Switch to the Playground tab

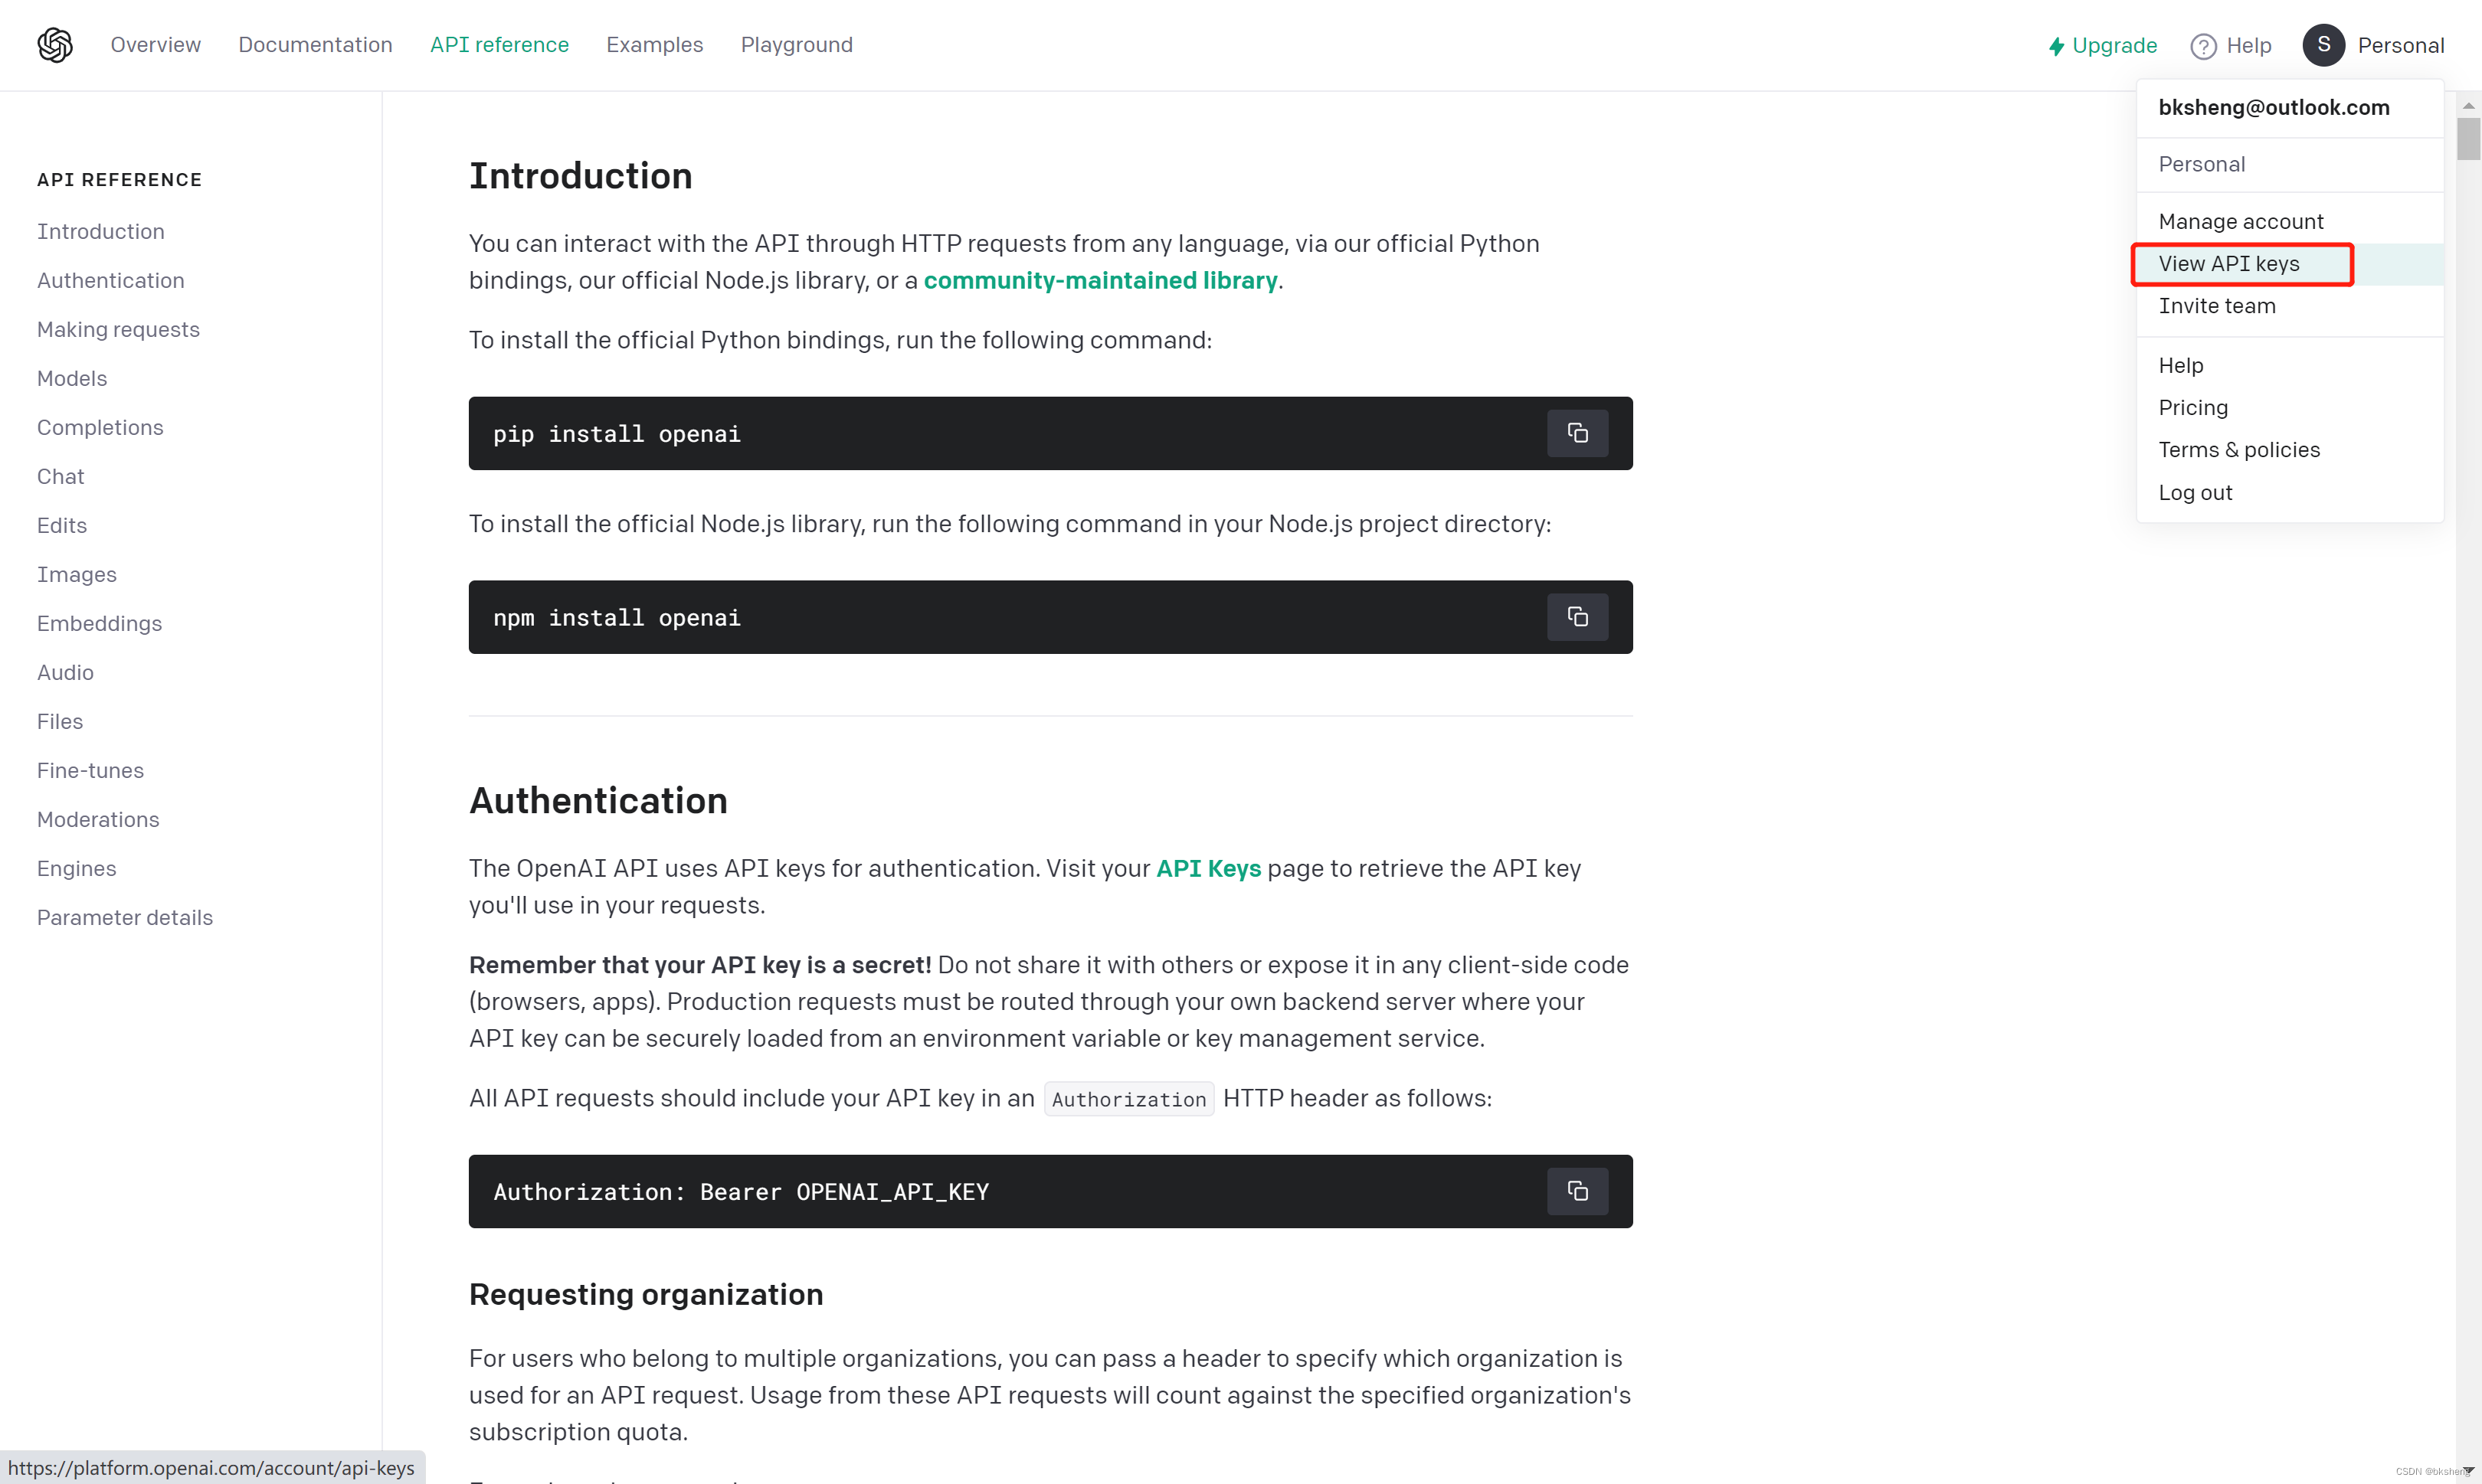tap(797, 45)
